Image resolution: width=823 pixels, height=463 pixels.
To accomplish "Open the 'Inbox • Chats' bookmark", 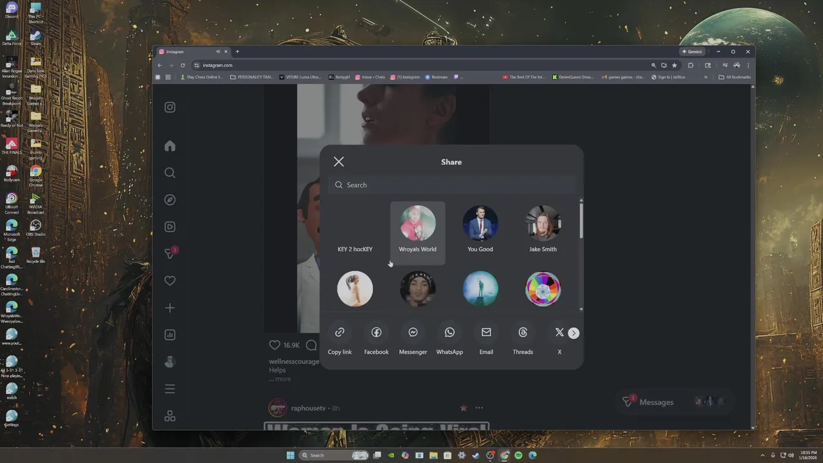I will (x=370, y=77).
